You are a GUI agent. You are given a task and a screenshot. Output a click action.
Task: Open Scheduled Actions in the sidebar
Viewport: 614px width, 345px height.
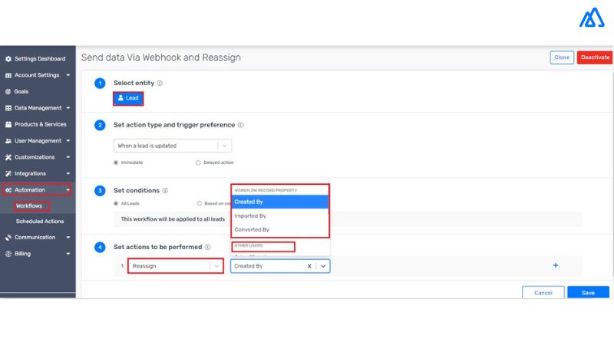click(40, 222)
